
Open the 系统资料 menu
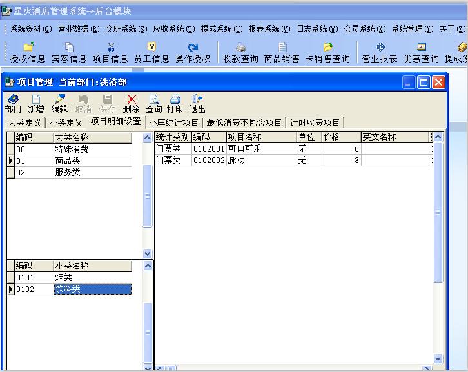tap(30, 29)
